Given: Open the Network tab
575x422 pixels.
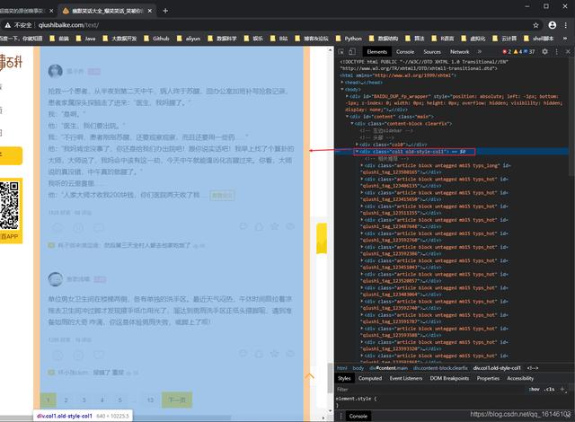Looking at the screenshot, I should coord(459,52).
